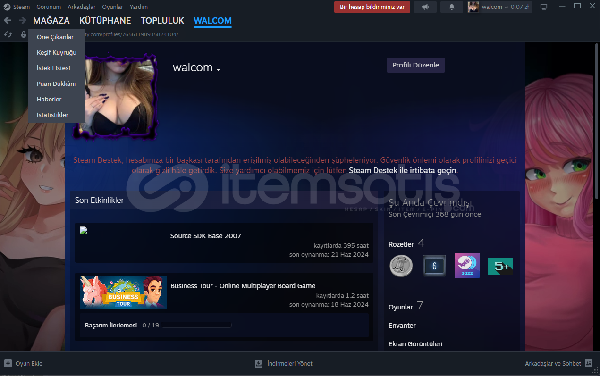Viewport: 600px width, 376px height.
Task: Switch to the KÜTÜPHANE tab
Action: pyautogui.click(x=105, y=21)
